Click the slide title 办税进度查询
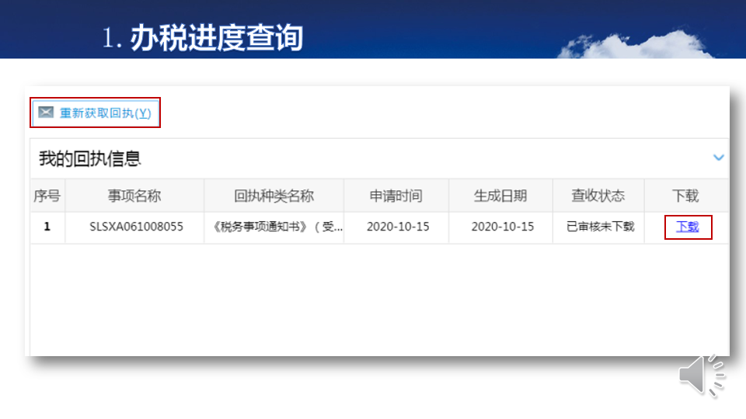746x419 pixels. coord(217,38)
